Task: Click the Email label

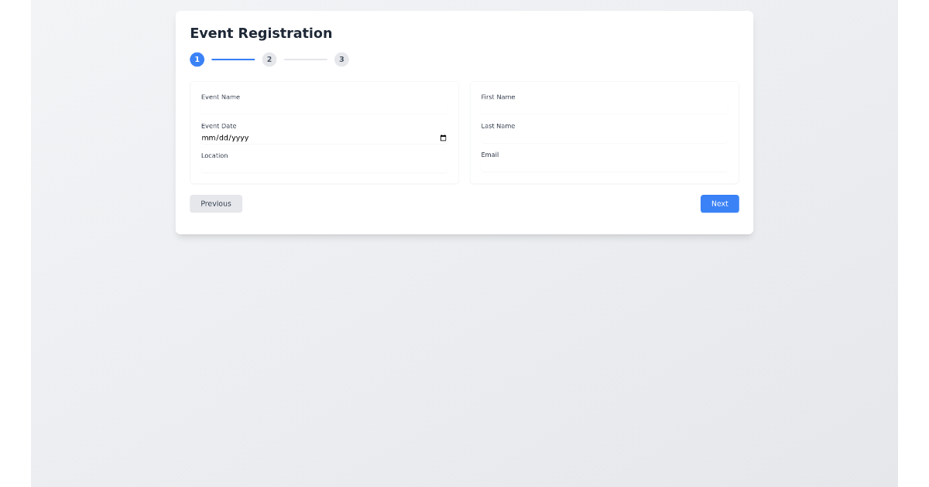Action: pyautogui.click(x=489, y=155)
